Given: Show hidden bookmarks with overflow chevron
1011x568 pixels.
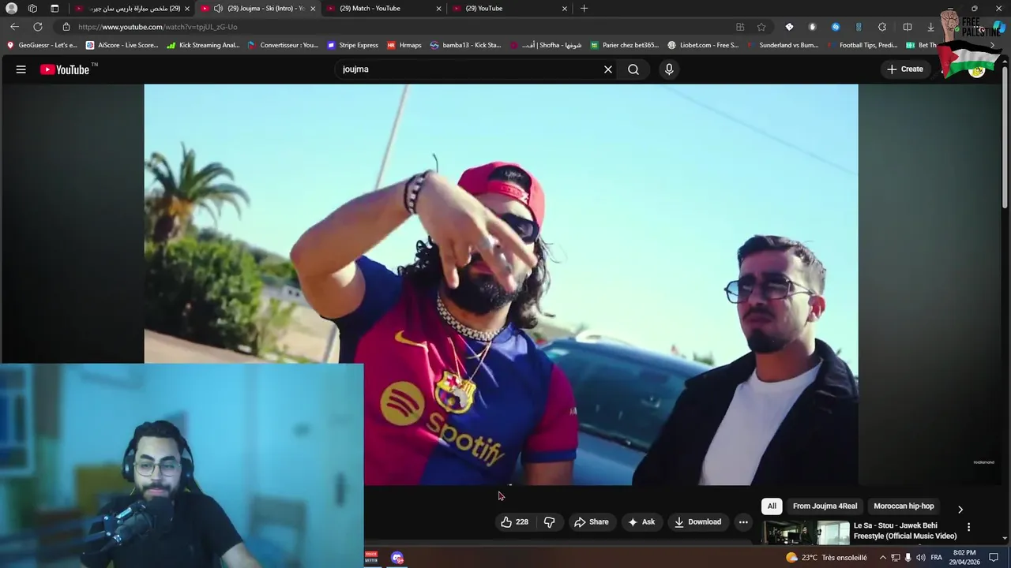Looking at the screenshot, I should point(993,45).
